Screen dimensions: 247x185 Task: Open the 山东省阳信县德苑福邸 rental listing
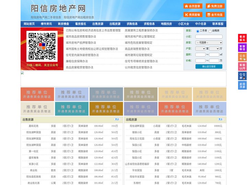coord(137,164)
